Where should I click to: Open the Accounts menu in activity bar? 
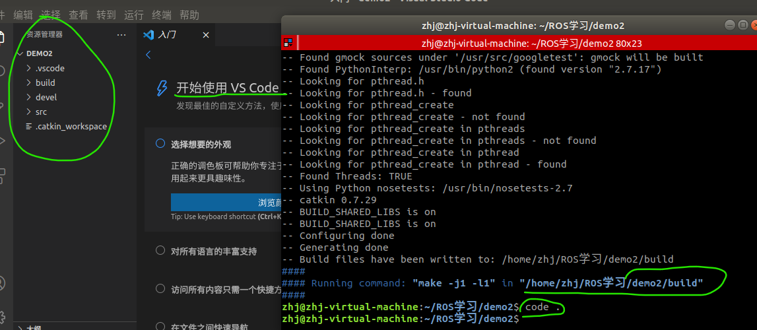tap(2, 282)
